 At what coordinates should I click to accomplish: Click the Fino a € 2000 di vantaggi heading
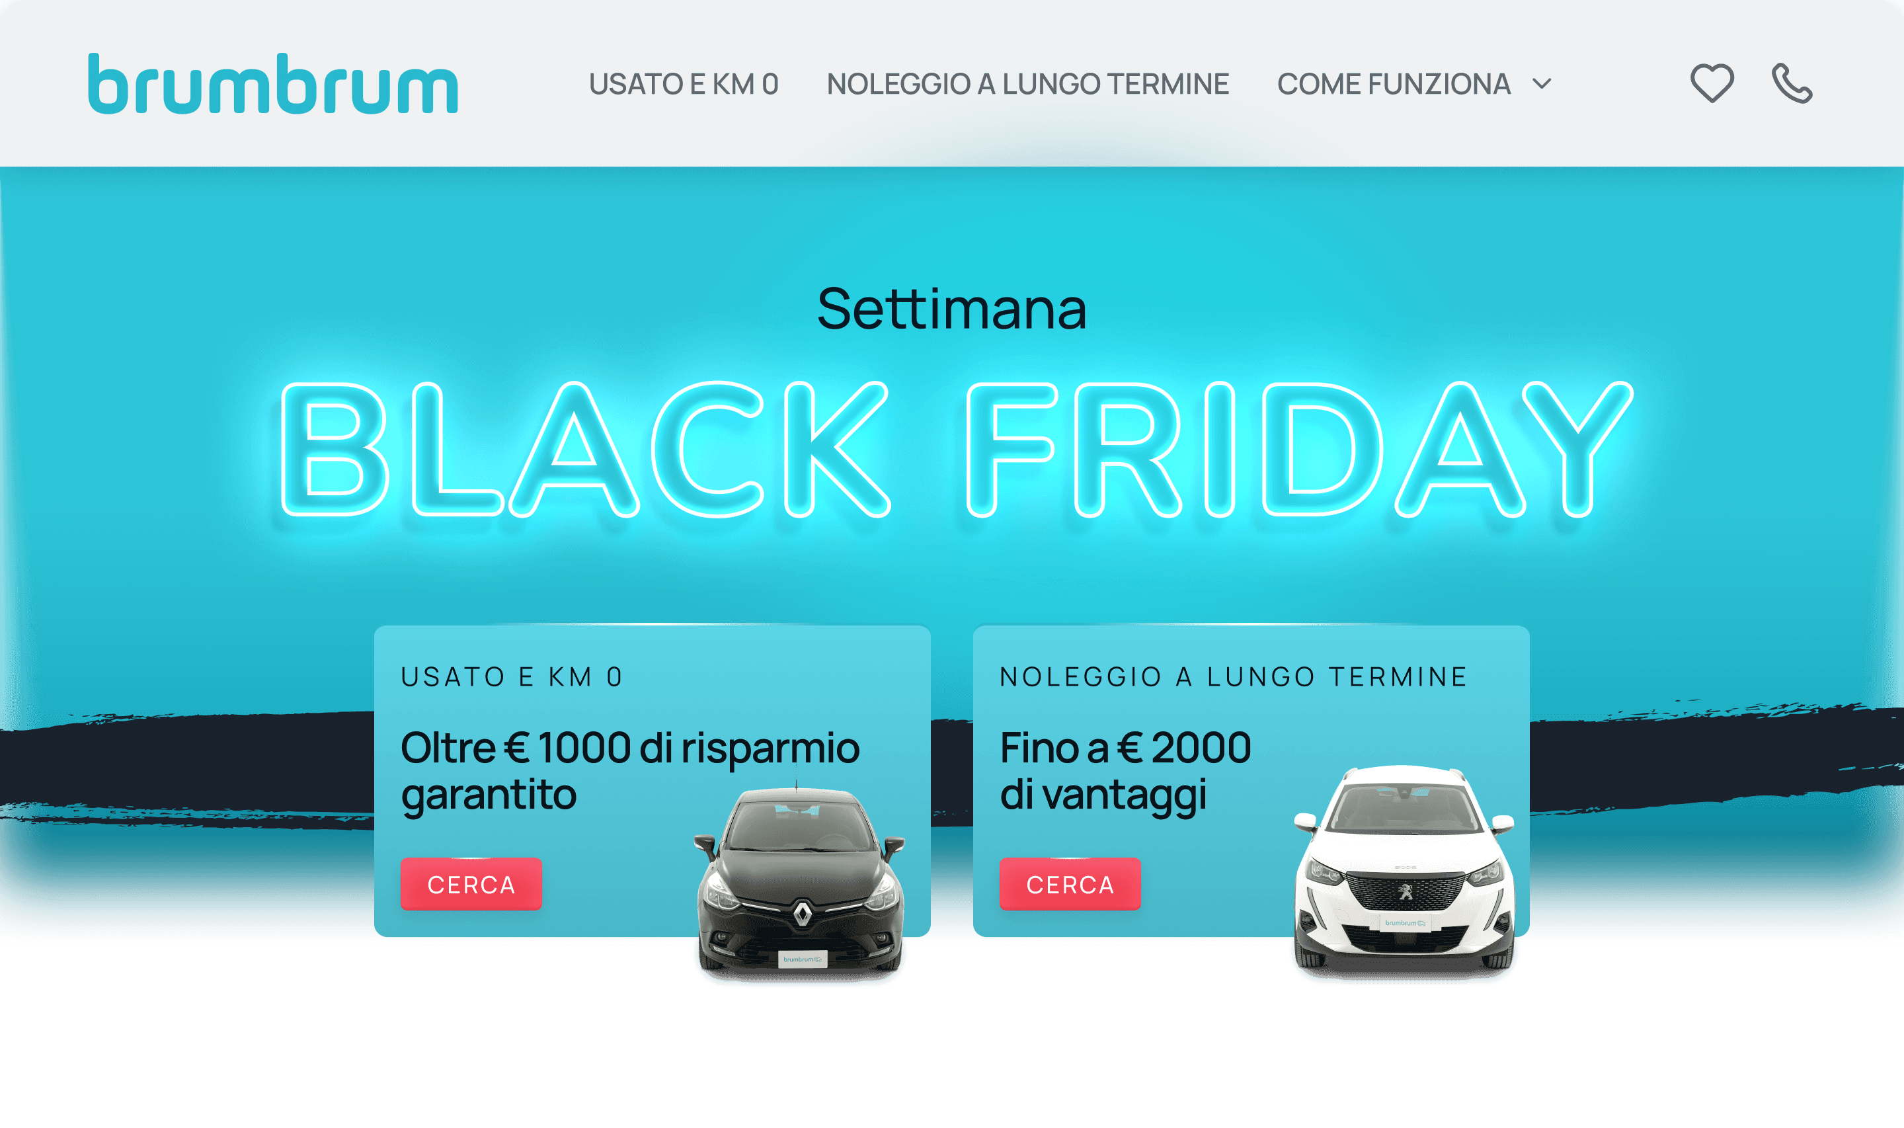click(1125, 771)
